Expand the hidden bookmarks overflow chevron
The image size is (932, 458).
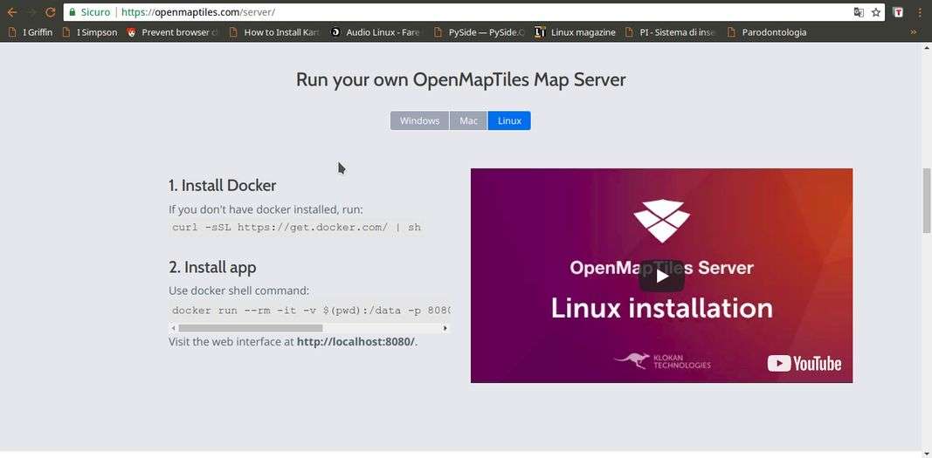(x=914, y=32)
